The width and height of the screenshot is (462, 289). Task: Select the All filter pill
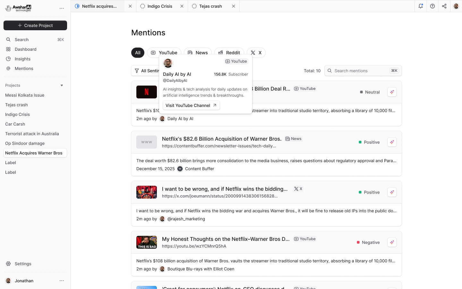click(x=138, y=53)
